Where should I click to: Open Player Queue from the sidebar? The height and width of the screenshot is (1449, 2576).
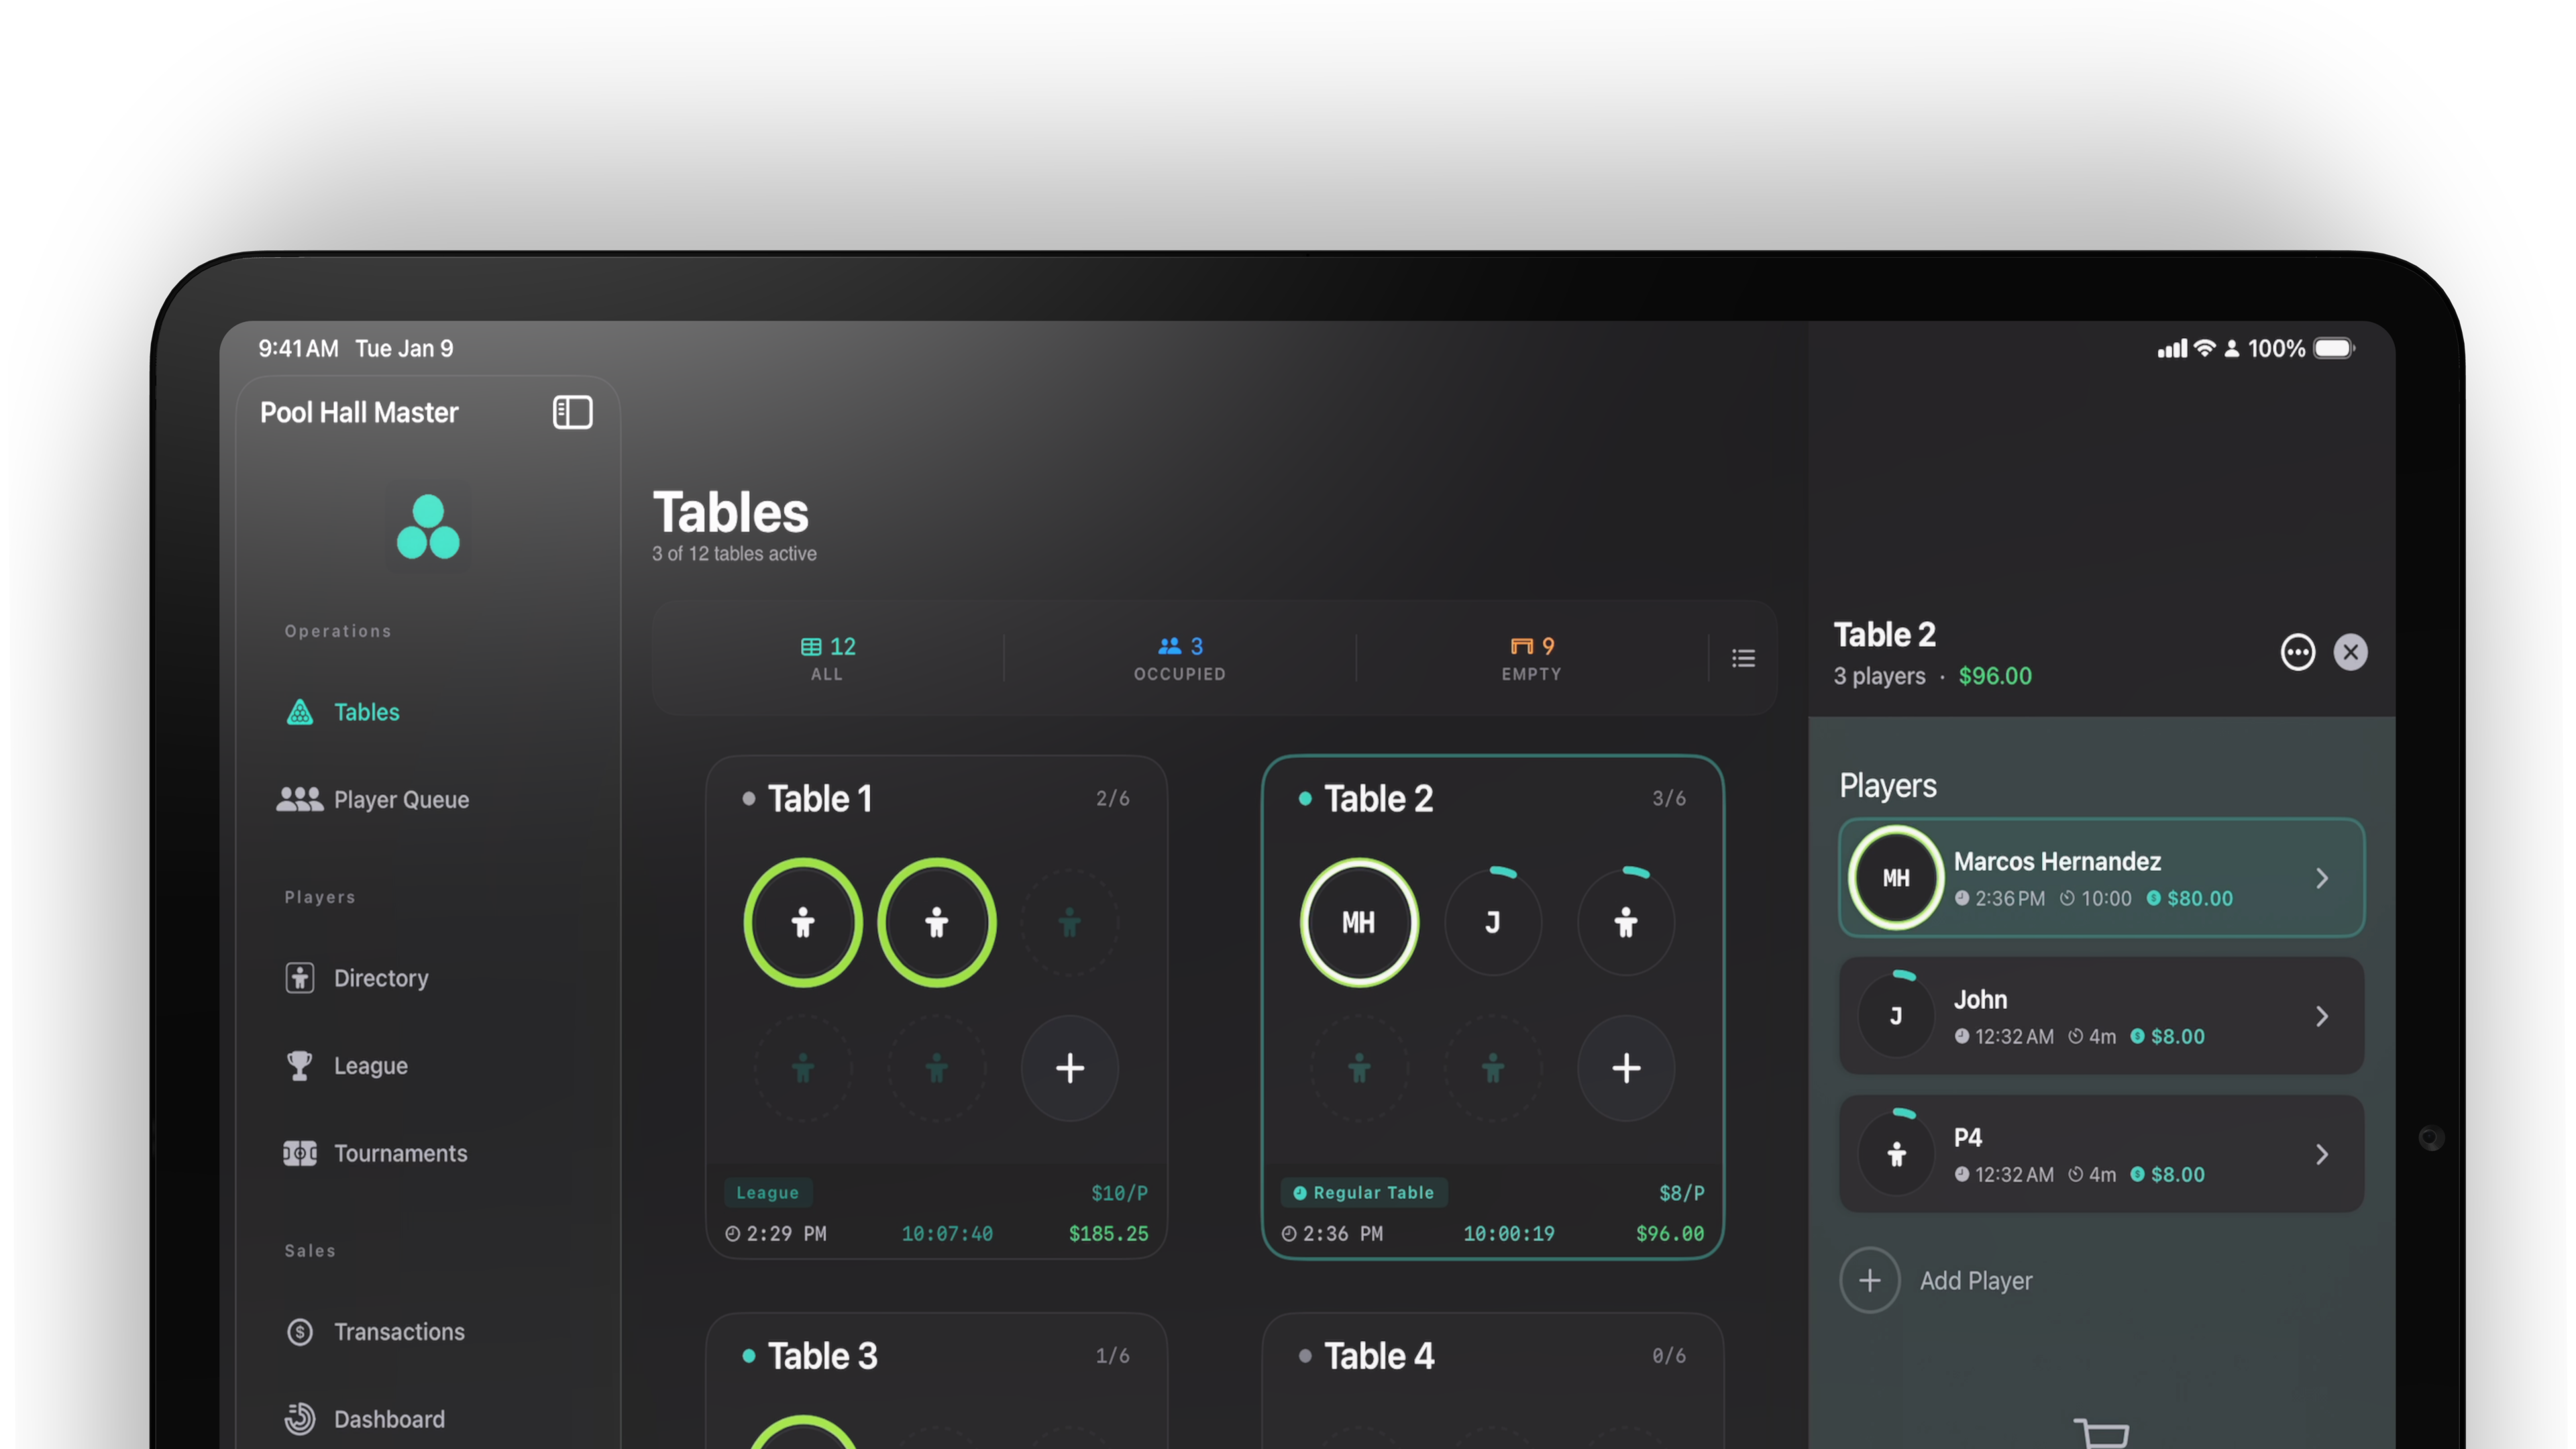[x=401, y=799]
